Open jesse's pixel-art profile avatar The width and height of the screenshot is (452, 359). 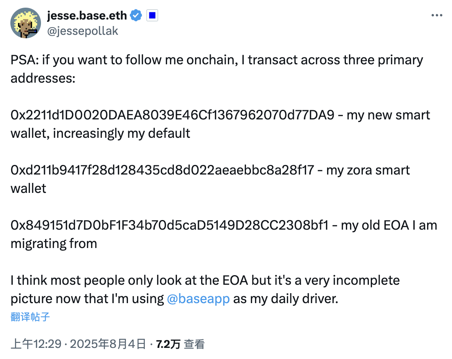(x=26, y=23)
